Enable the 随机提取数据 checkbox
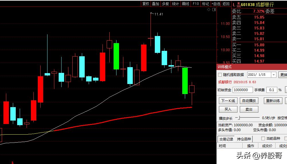The height and width of the screenshot is (164, 287). point(220,75)
